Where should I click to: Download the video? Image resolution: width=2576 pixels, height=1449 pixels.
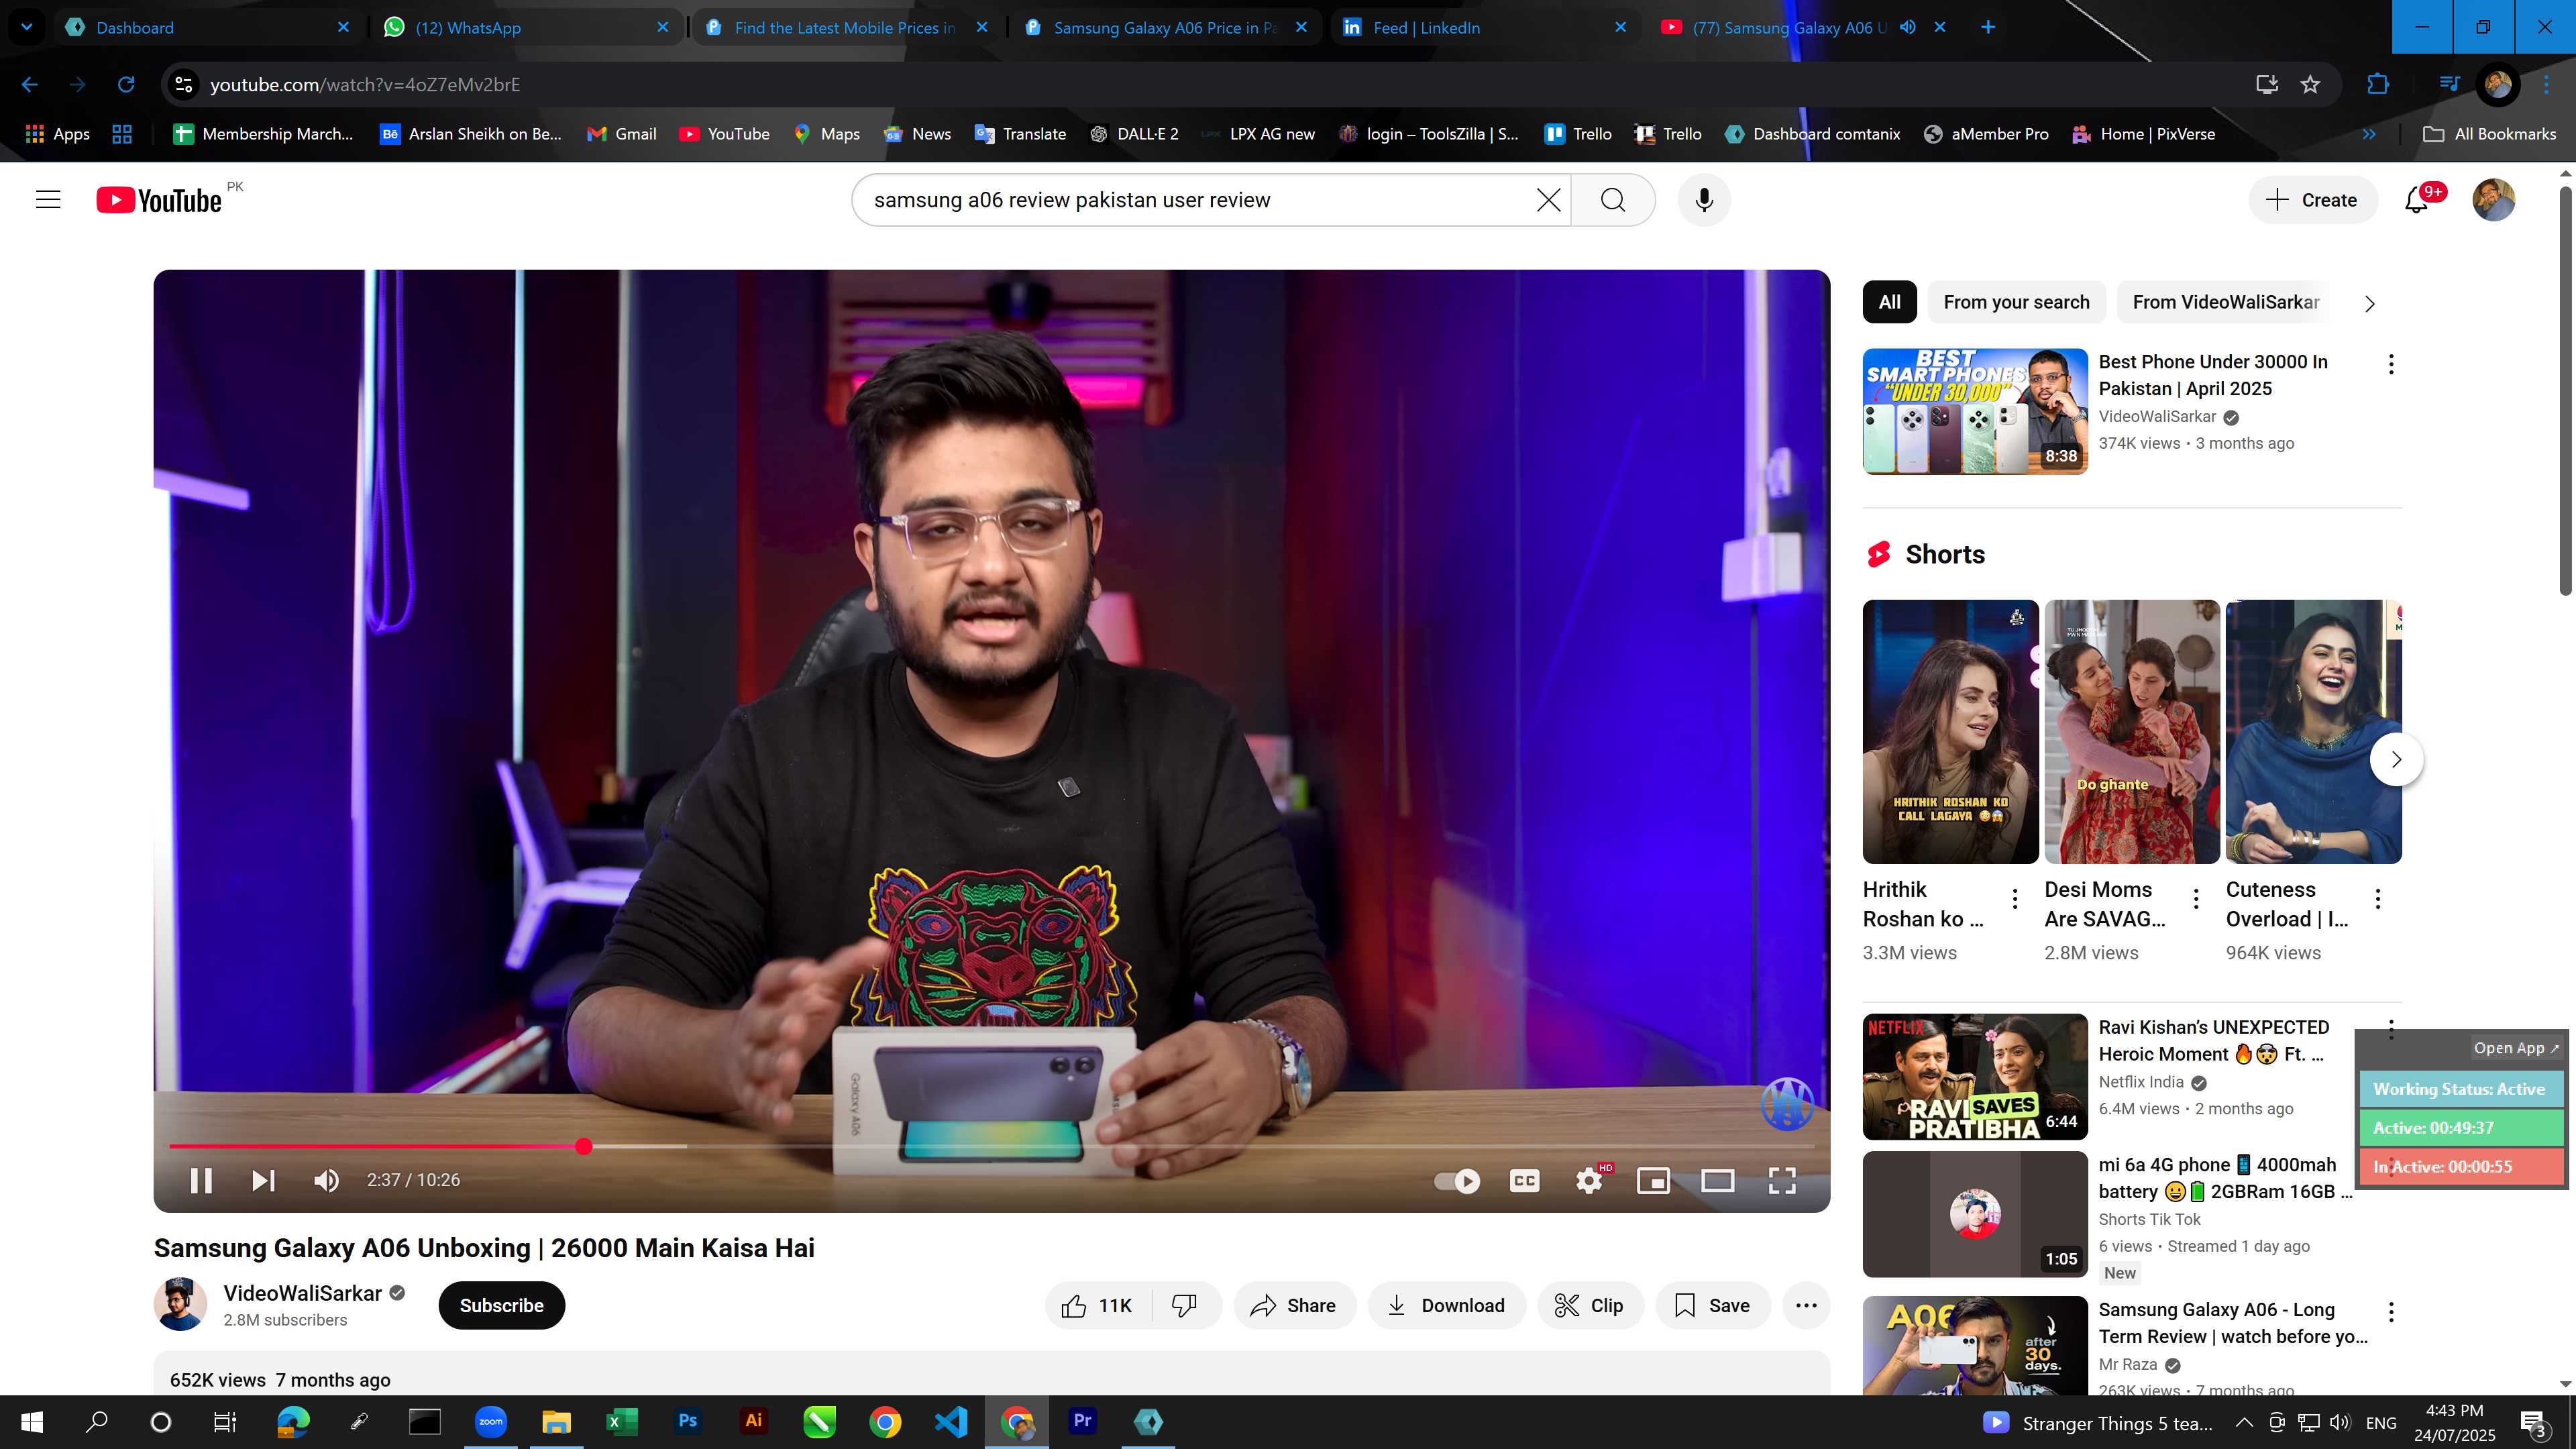(1447, 1306)
